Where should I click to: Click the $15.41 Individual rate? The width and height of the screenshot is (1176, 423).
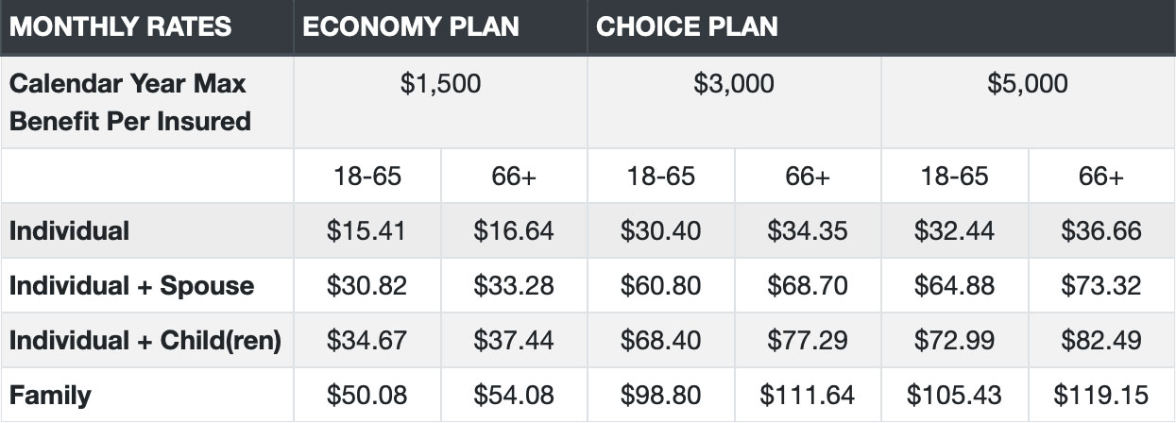coord(366,230)
